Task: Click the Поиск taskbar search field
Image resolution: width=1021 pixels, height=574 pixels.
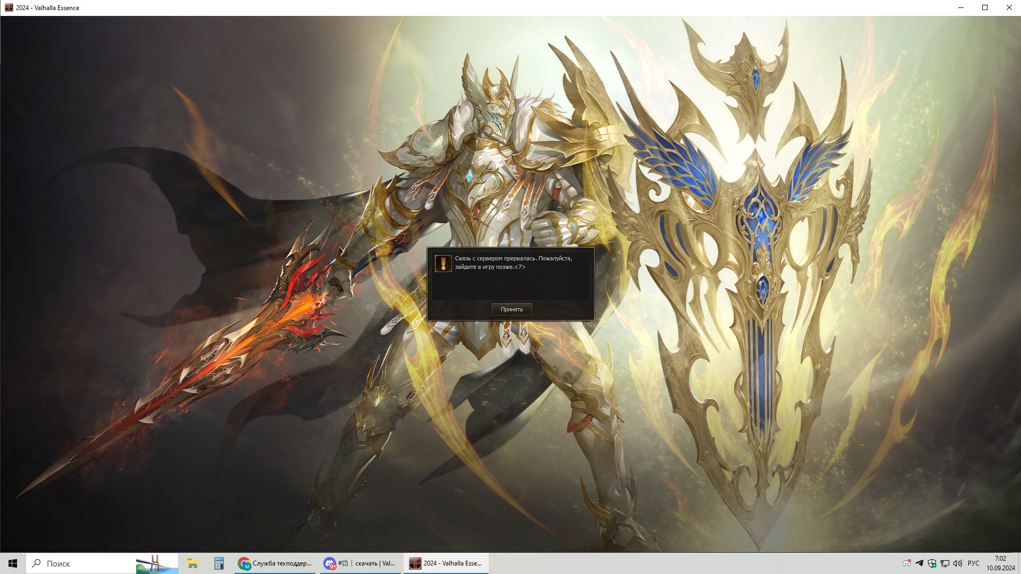Action: pyautogui.click(x=80, y=563)
